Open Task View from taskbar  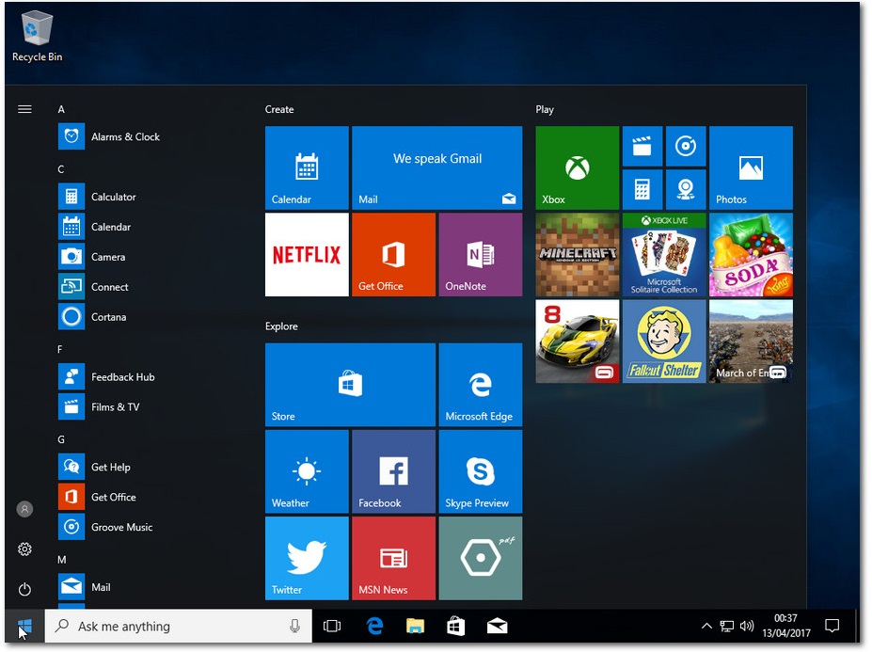[332, 627]
